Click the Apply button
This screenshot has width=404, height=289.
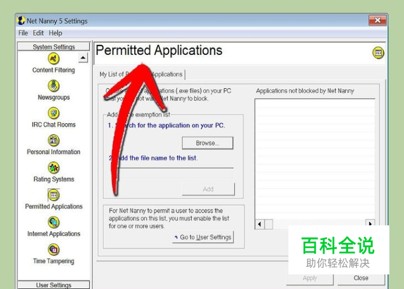click(x=309, y=278)
